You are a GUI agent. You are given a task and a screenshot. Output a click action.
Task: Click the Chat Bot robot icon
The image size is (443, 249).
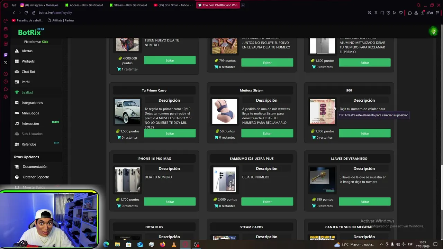[17, 72]
